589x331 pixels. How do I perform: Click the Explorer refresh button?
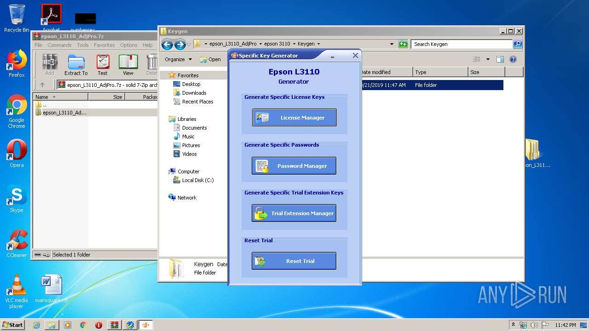pos(403,44)
